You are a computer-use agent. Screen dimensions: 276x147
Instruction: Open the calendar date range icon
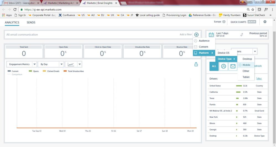pyautogui.click(x=211, y=35)
